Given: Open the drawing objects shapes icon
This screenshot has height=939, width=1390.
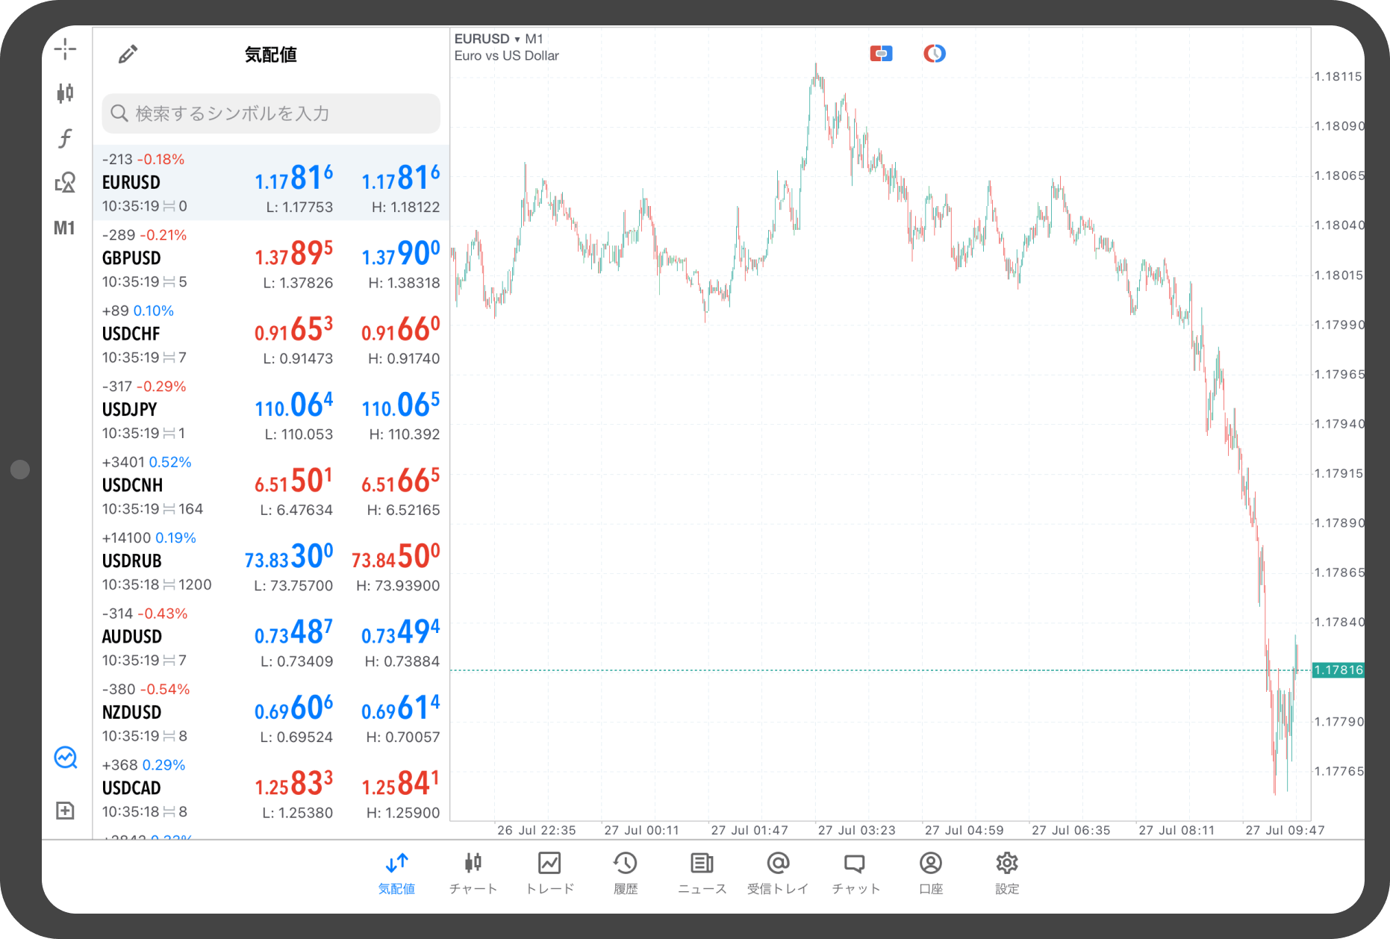Looking at the screenshot, I should 65,183.
